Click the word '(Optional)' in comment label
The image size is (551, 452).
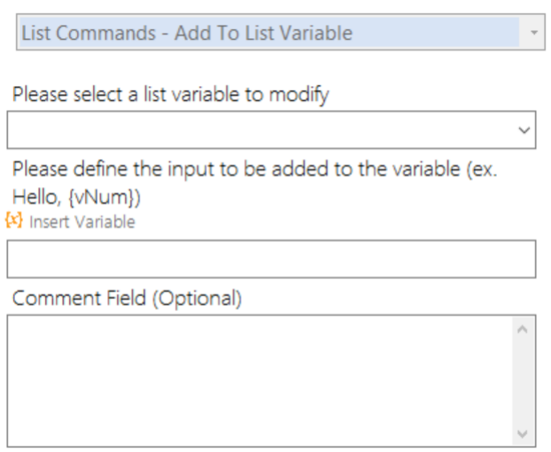[195, 299]
